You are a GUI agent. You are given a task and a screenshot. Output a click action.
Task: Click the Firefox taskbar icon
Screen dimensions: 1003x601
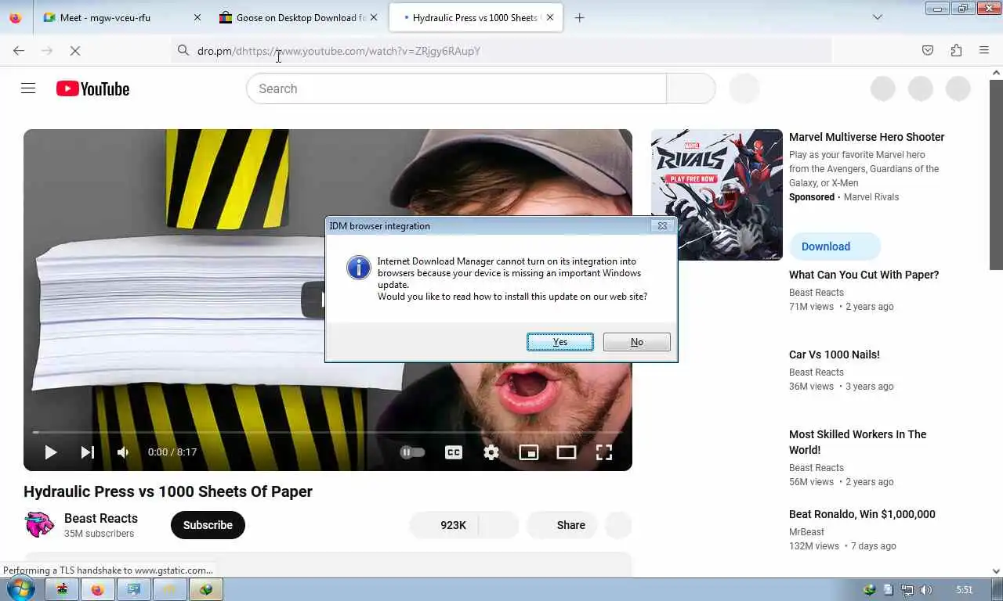(x=97, y=589)
